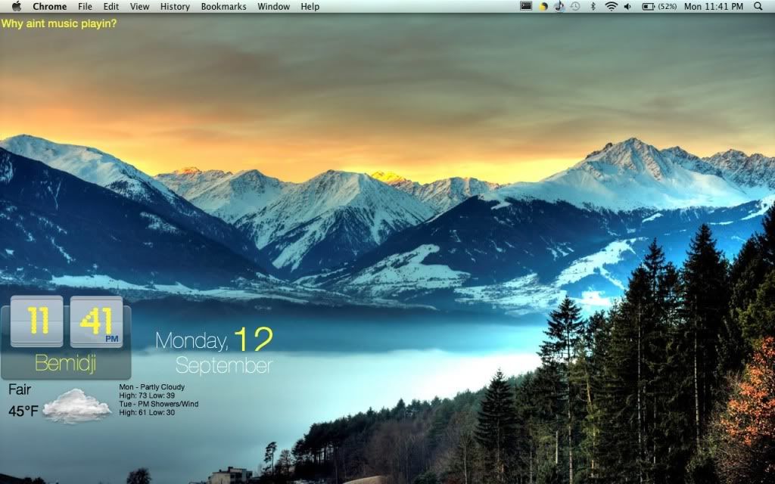This screenshot has height=484, width=775.
Task: Open the File menu
Action: click(85, 6)
